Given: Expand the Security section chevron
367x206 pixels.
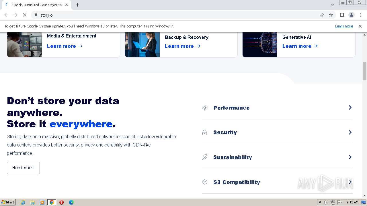Looking at the screenshot, I should 350,132.
